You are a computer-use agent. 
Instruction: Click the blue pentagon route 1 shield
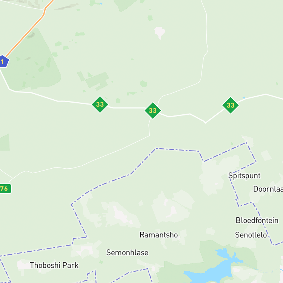pyautogui.click(x=3, y=62)
